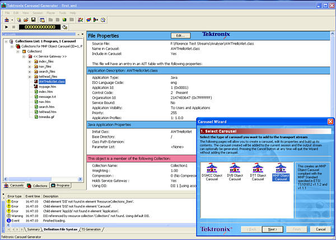Click the clock icon next to the counter
336x240 pixels.
(x=64, y=27)
